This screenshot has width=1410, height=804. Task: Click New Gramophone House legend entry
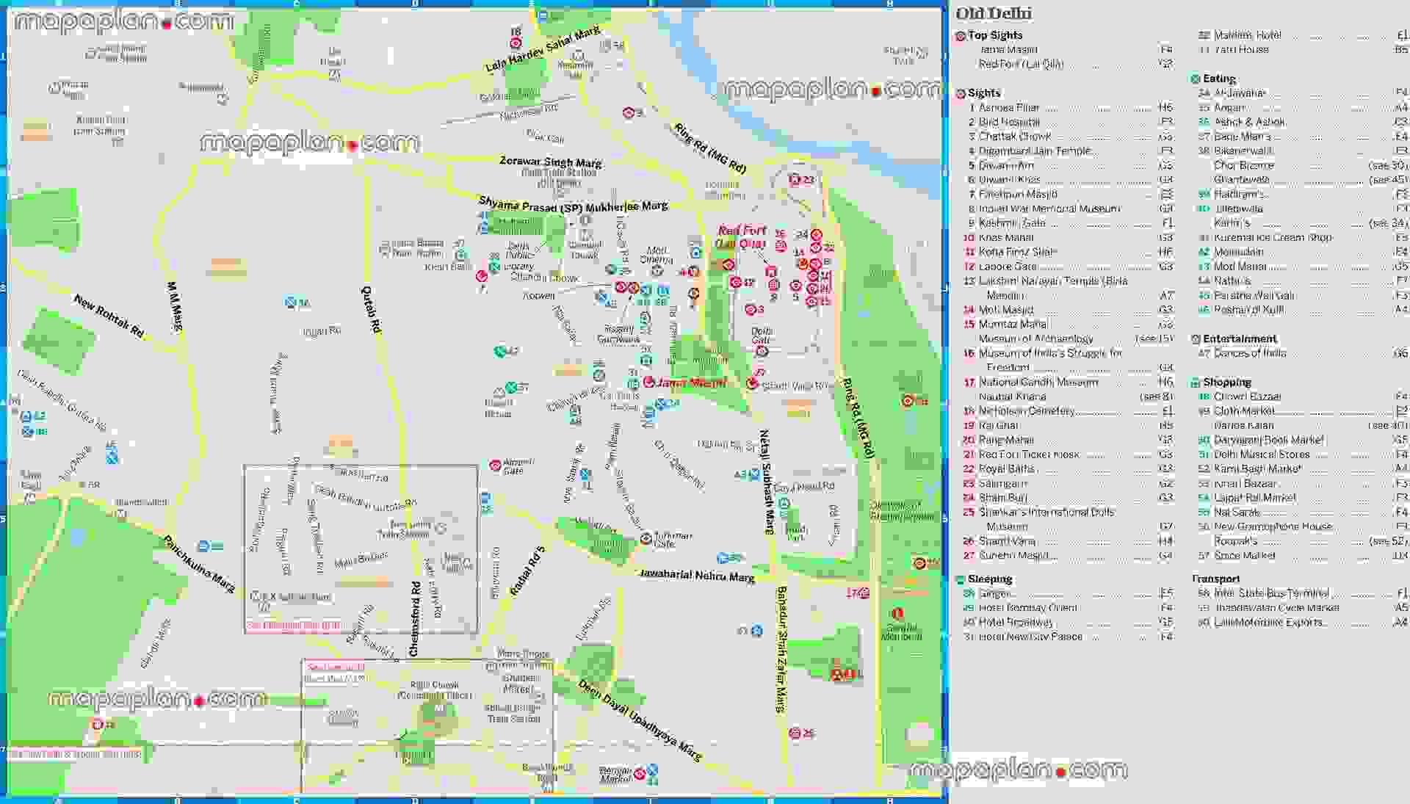click(1303, 527)
